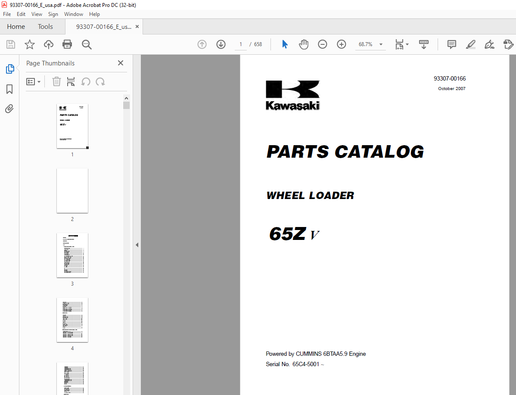Open the Edit menu
Viewport: 516px width, 395px height.
point(21,14)
